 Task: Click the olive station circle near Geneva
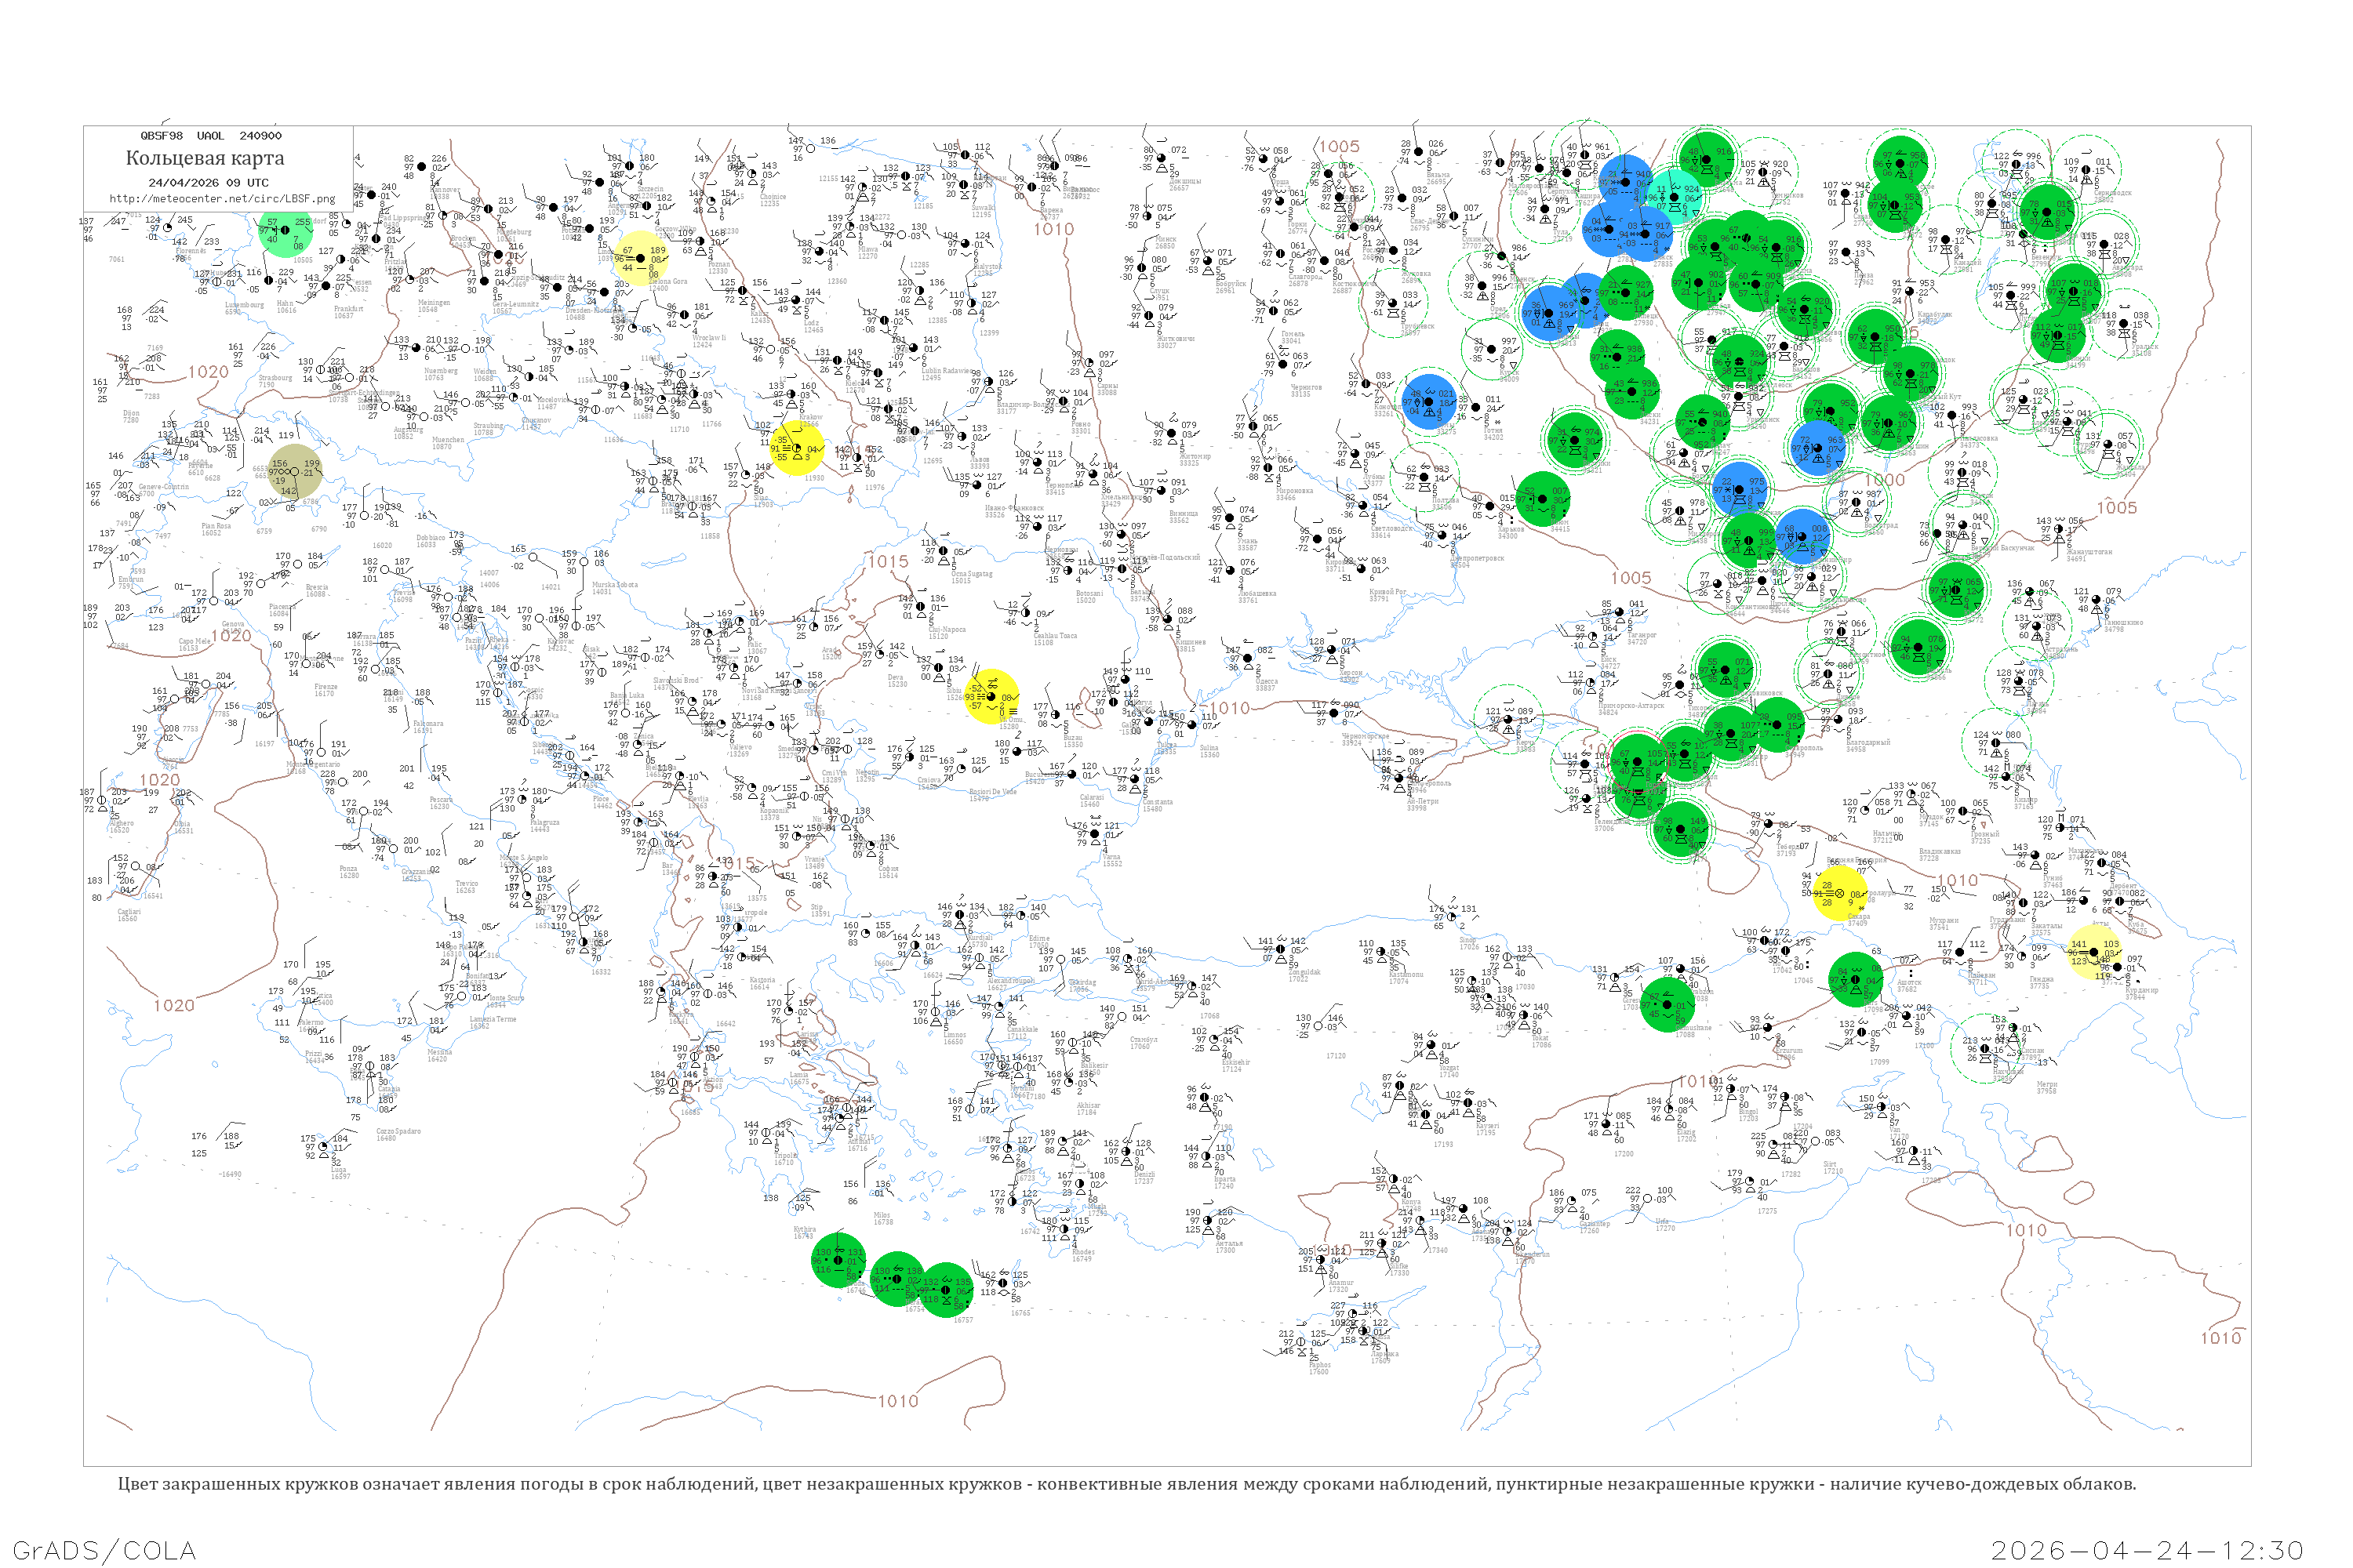pos(295,472)
